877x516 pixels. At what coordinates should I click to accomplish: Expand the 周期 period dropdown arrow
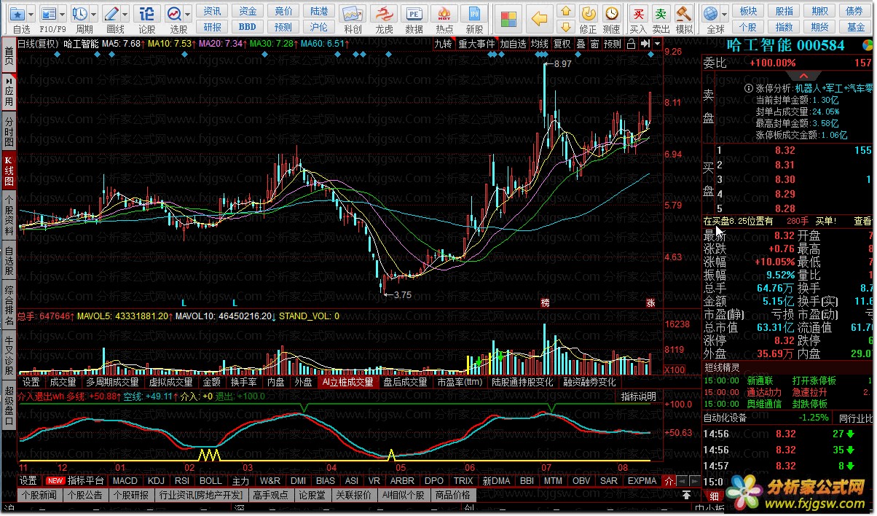94,13
